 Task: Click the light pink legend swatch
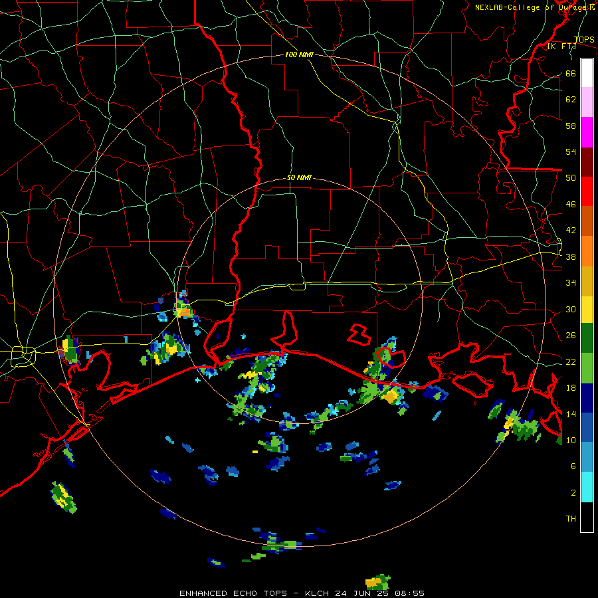click(x=587, y=102)
